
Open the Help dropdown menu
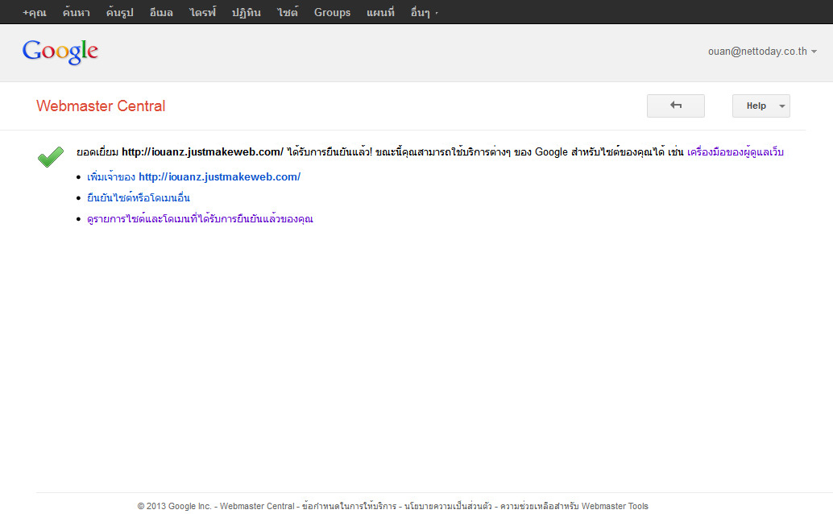click(760, 106)
